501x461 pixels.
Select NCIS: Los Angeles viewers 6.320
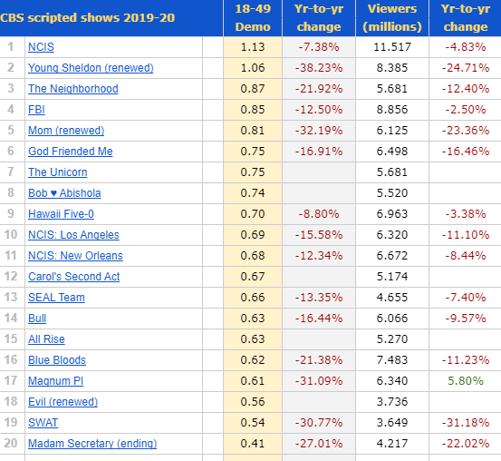click(x=392, y=235)
